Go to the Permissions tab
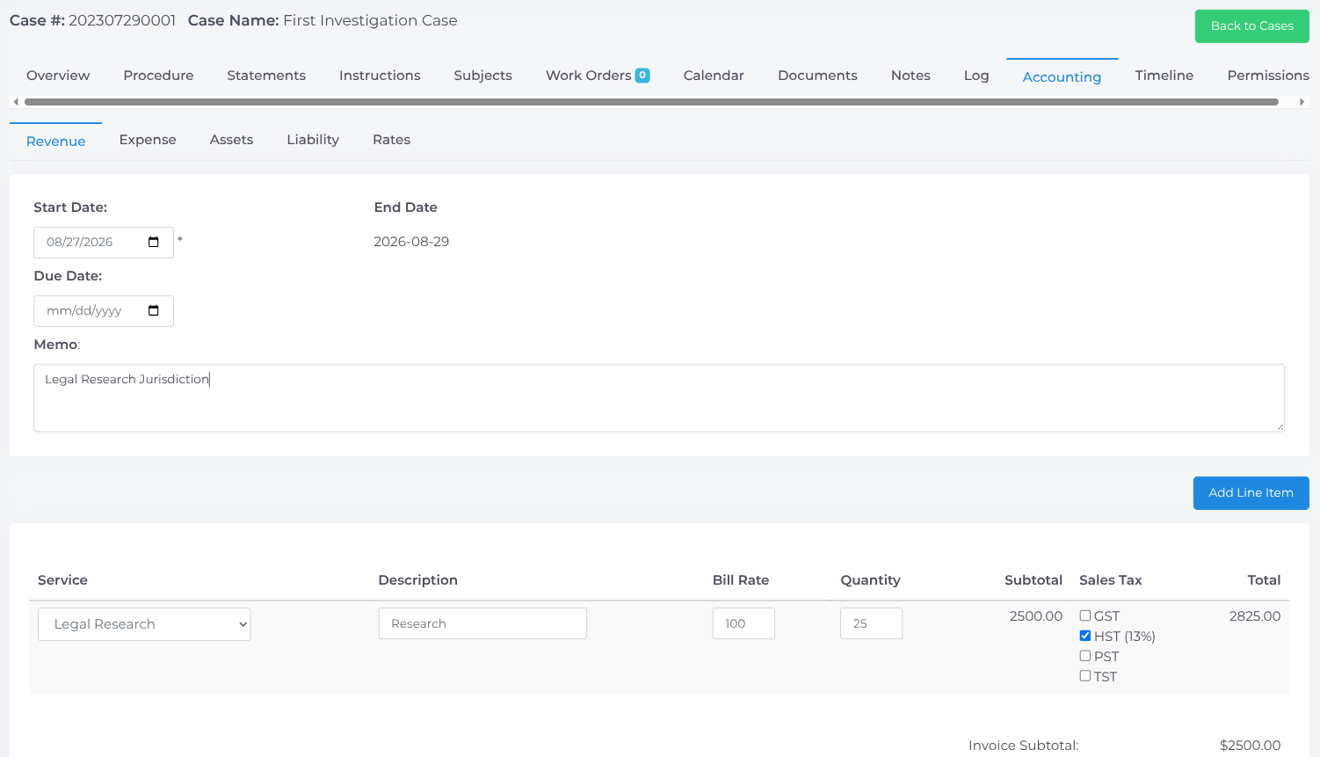This screenshot has height=757, width=1320. [x=1268, y=76]
